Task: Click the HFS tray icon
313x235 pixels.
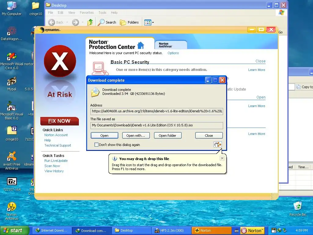Action: pyautogui.click(x=274, y=230)
